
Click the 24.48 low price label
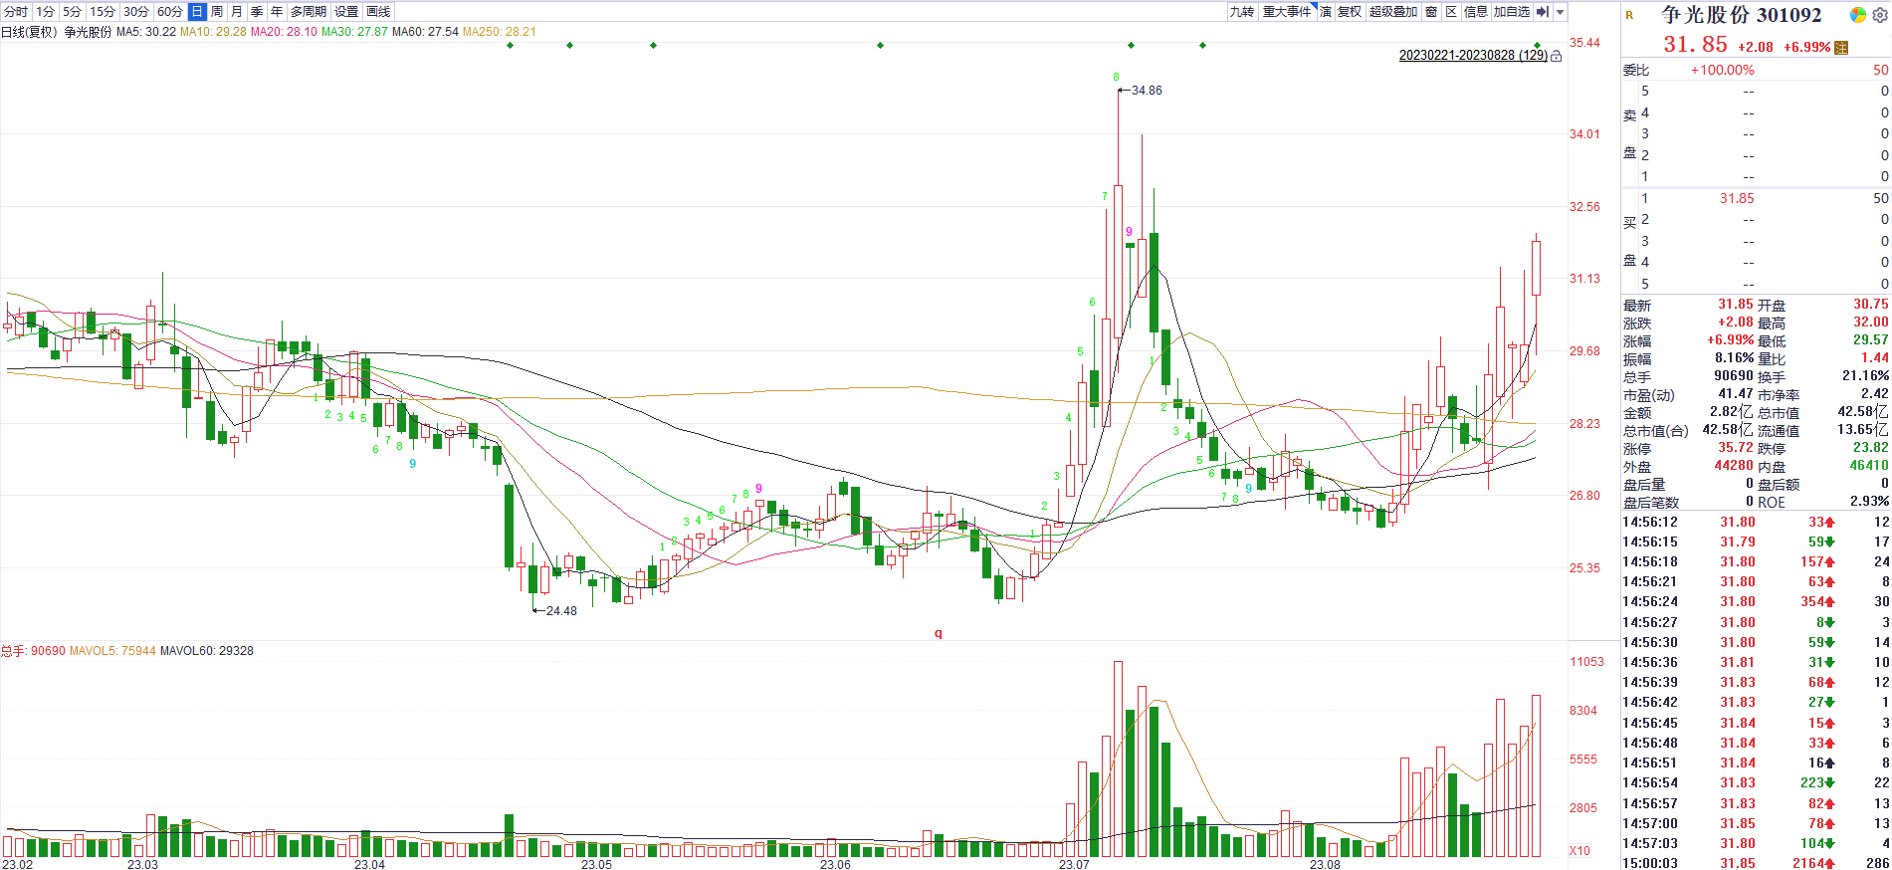[x=561, y=611]
